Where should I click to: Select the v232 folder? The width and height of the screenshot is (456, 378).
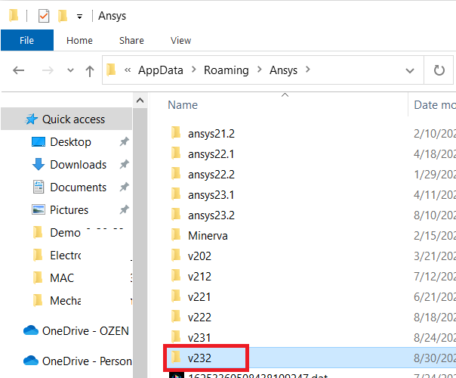200,355
